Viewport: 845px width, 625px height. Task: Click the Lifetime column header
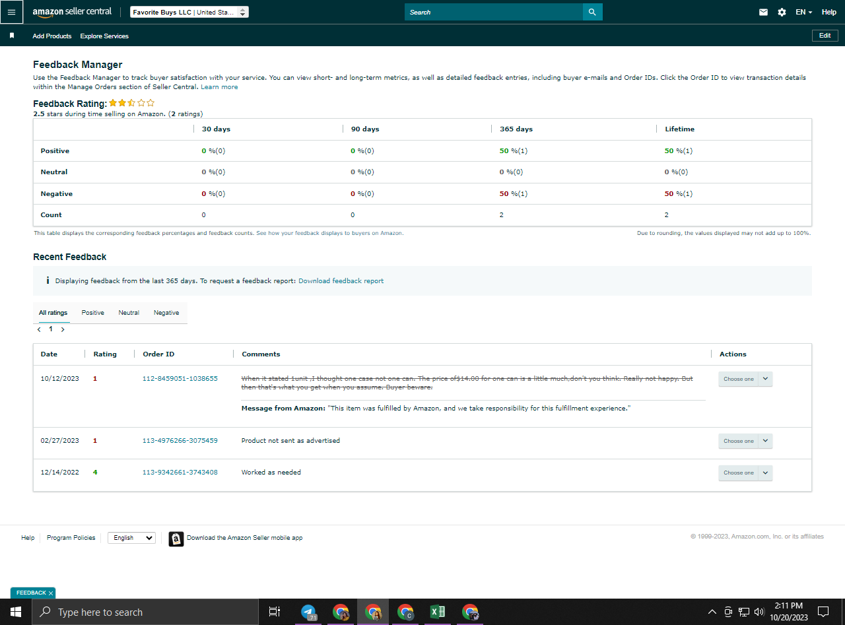click(679, 129)
